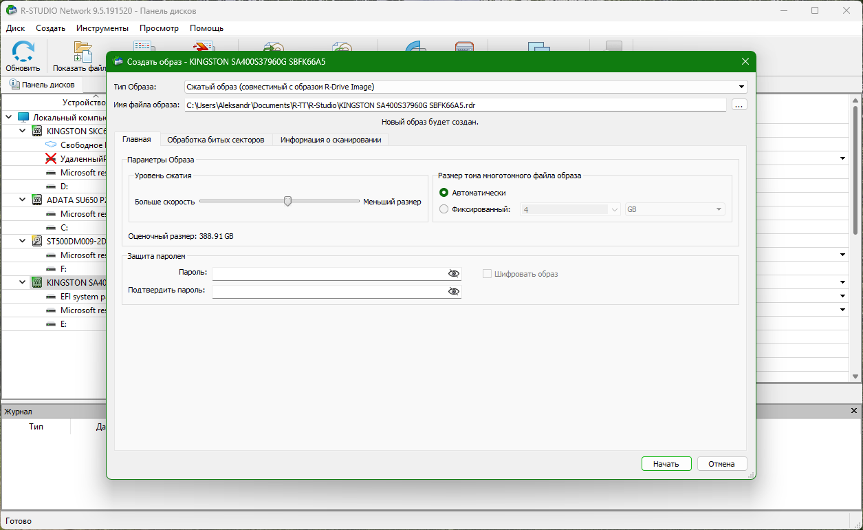This screenshot has width=863, height=530.
Task: Collapse the ADATA SU650 drive node
Action: tap(23, 200)
